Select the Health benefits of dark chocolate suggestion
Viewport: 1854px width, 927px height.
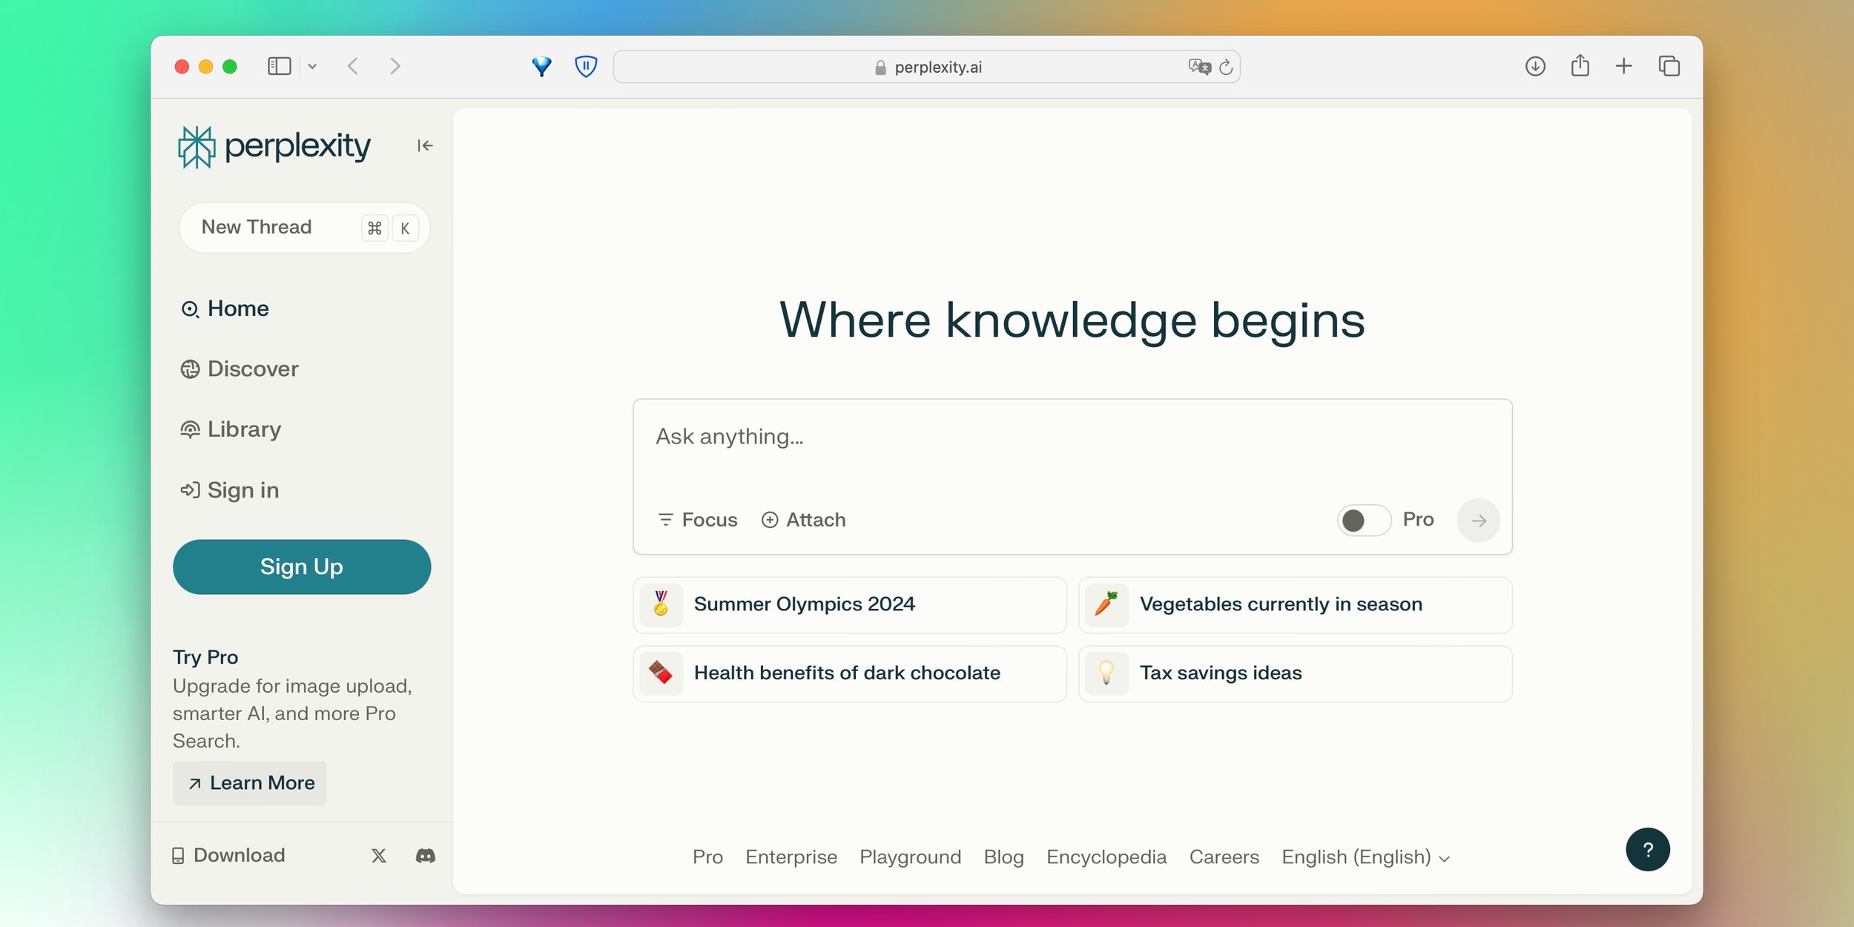click(x=850, y=674)
